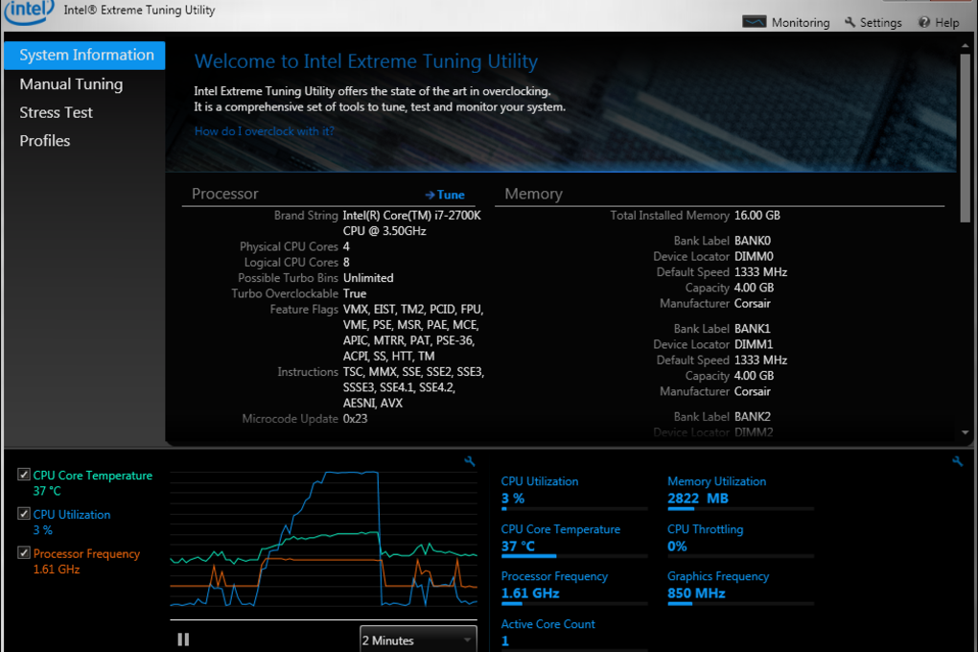Click CPU Utilization progress bar

point(573,509)
